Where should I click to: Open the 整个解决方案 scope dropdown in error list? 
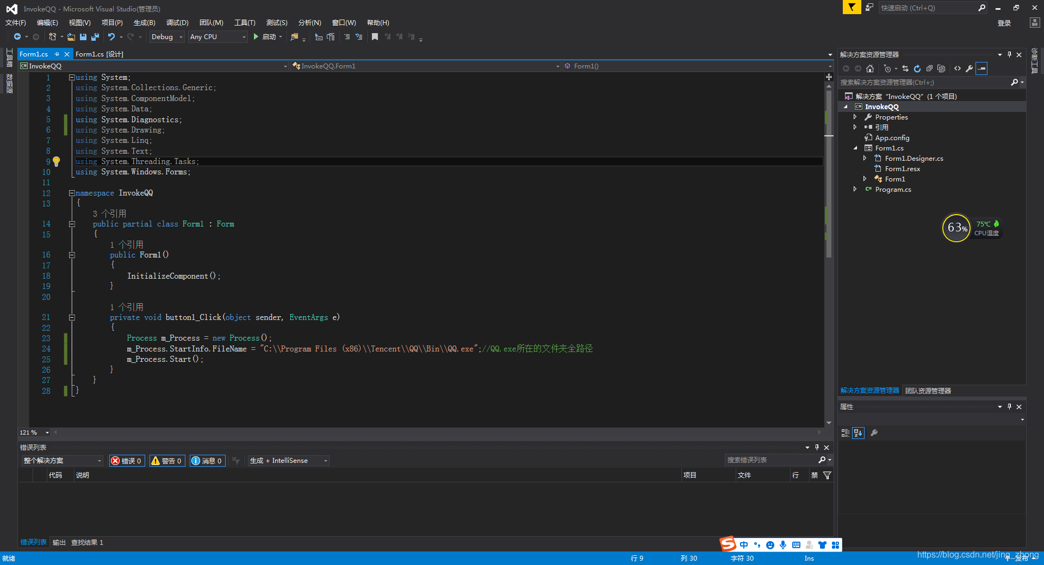pyautogui.click(x=63, y=461)
